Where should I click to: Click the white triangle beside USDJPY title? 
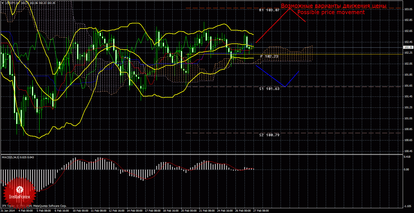click(x=2, y=3)
